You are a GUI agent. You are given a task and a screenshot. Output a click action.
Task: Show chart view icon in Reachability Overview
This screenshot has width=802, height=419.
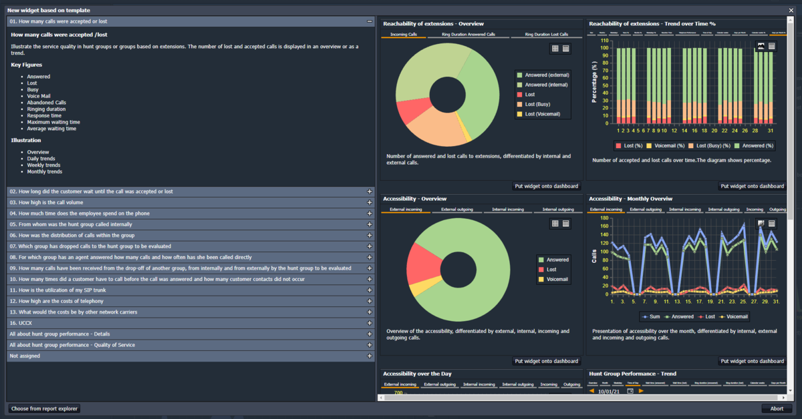[x=555, y=49]
